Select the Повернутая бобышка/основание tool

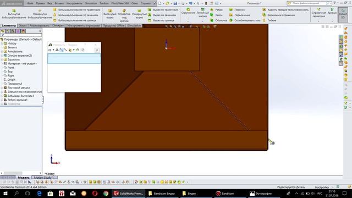[40, 14]
